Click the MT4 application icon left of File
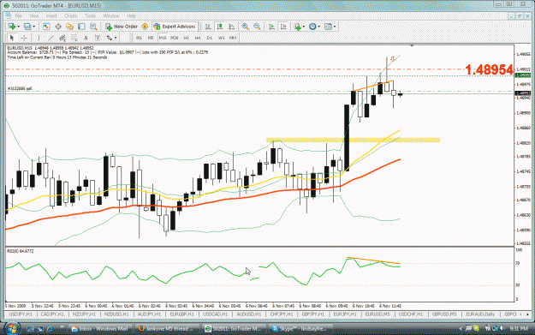The width and height of the screenshot is (535, 335). click(x=9, y=15)
